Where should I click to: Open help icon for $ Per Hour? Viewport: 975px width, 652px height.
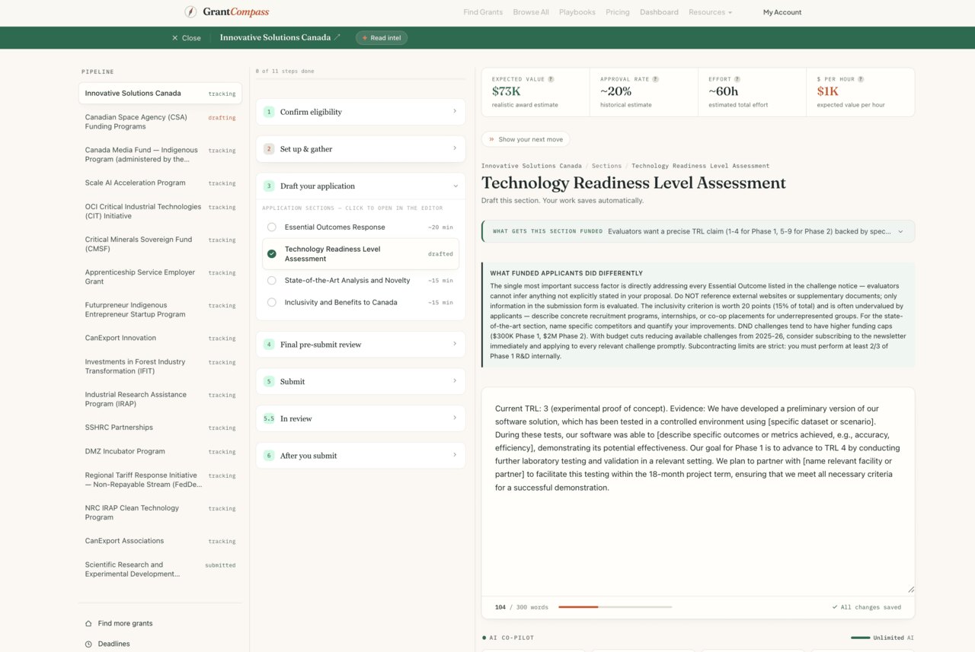pos(861,79)
